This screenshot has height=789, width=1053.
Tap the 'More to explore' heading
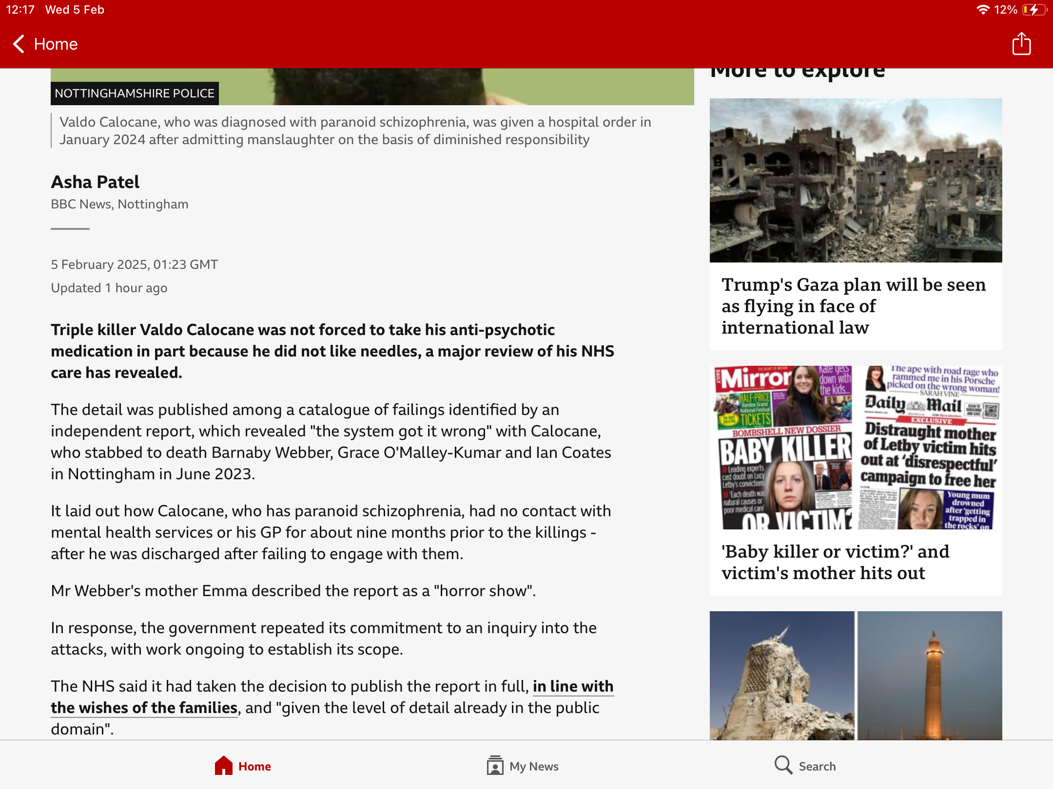(798, 73)
